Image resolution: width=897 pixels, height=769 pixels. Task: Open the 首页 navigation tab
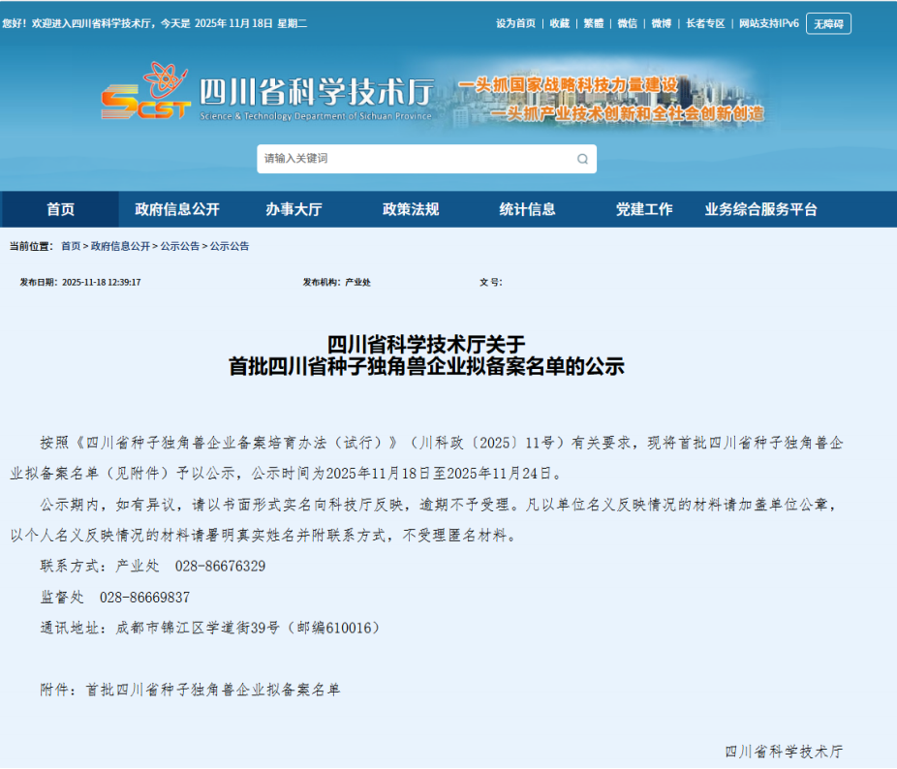click(x=60, y=209)
